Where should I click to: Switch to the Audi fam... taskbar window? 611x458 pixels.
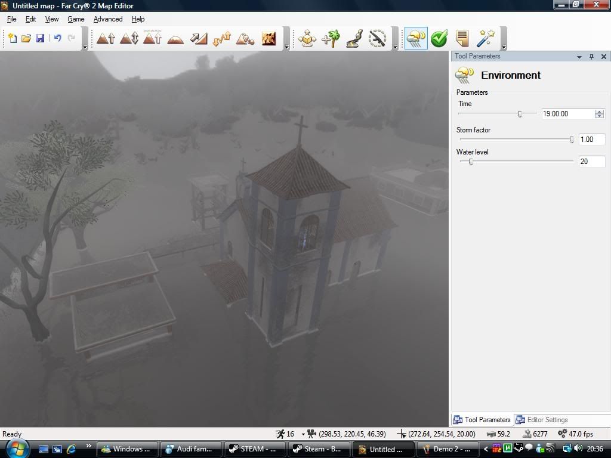click(192, 449)
